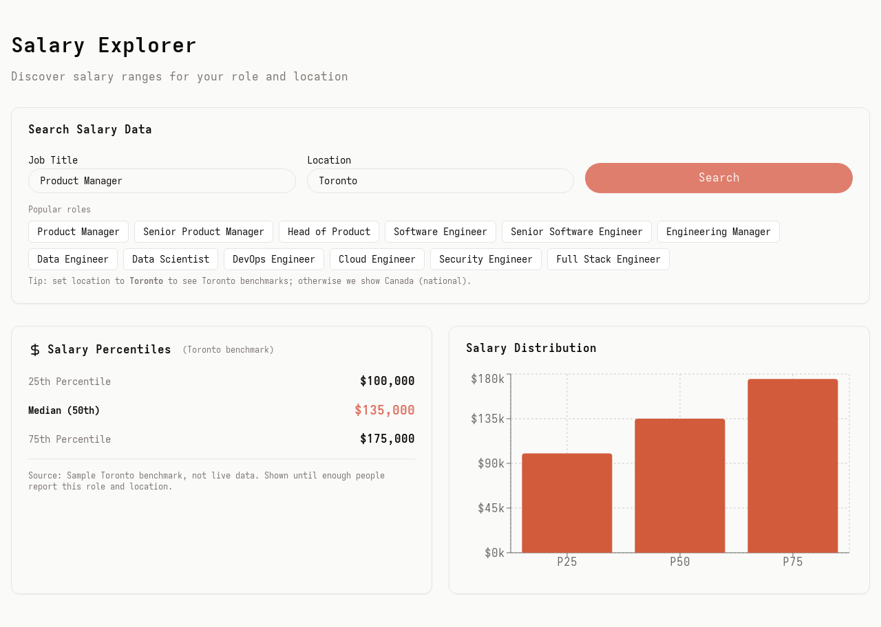The width and height of the screenshot is (881, 627).
Task: Click the tip text about Toronto benchmarks
Action: click(x=250, y=281)
